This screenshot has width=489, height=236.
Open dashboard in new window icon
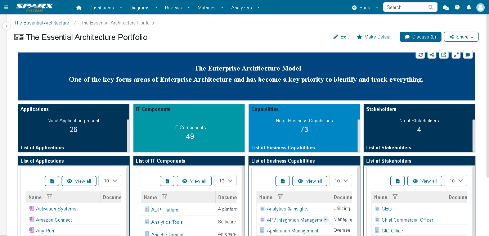[444, 55]
